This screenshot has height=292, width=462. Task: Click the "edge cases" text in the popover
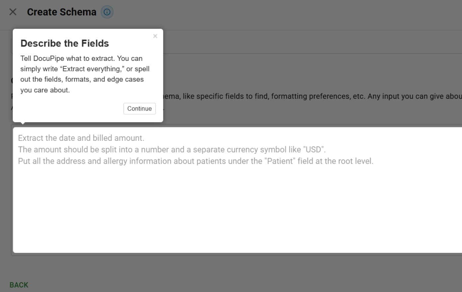(125, 79)
